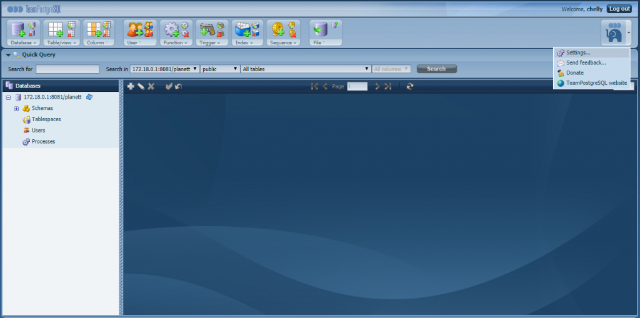Click the small delete column icon

[x=106, y=34]
